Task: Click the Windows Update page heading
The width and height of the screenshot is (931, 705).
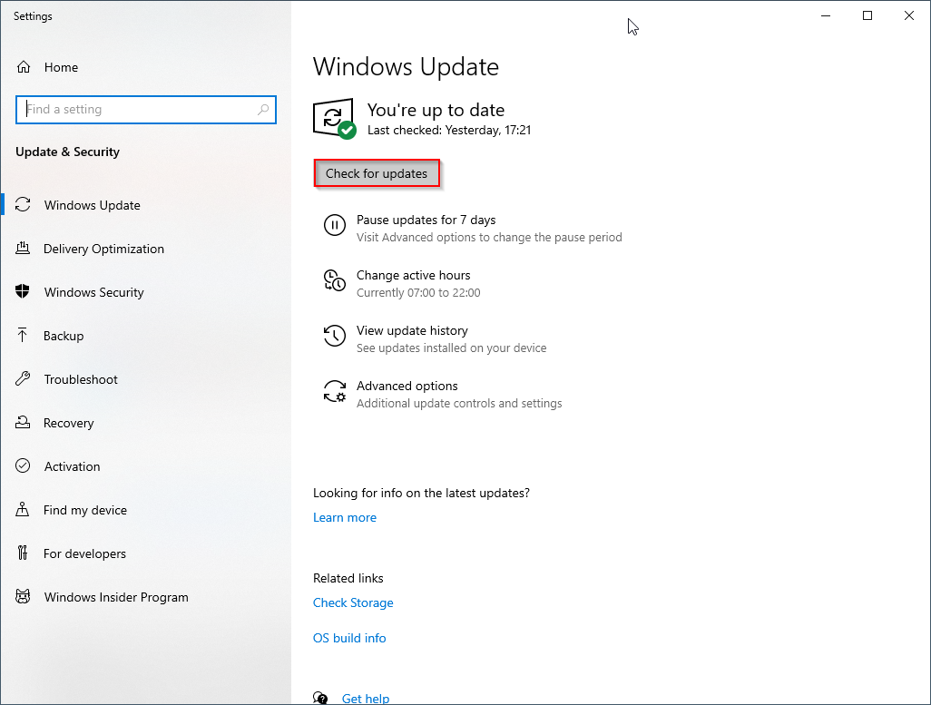Action: [407, 66]
